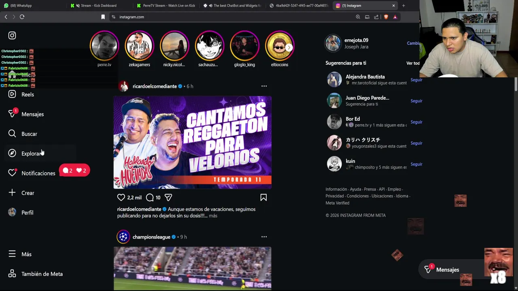518x291 pixels.
Task: Open the sachauzu story
Action: pos(210,46)
